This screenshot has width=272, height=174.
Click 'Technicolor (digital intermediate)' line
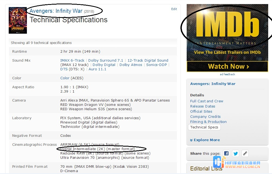[90, 127]
